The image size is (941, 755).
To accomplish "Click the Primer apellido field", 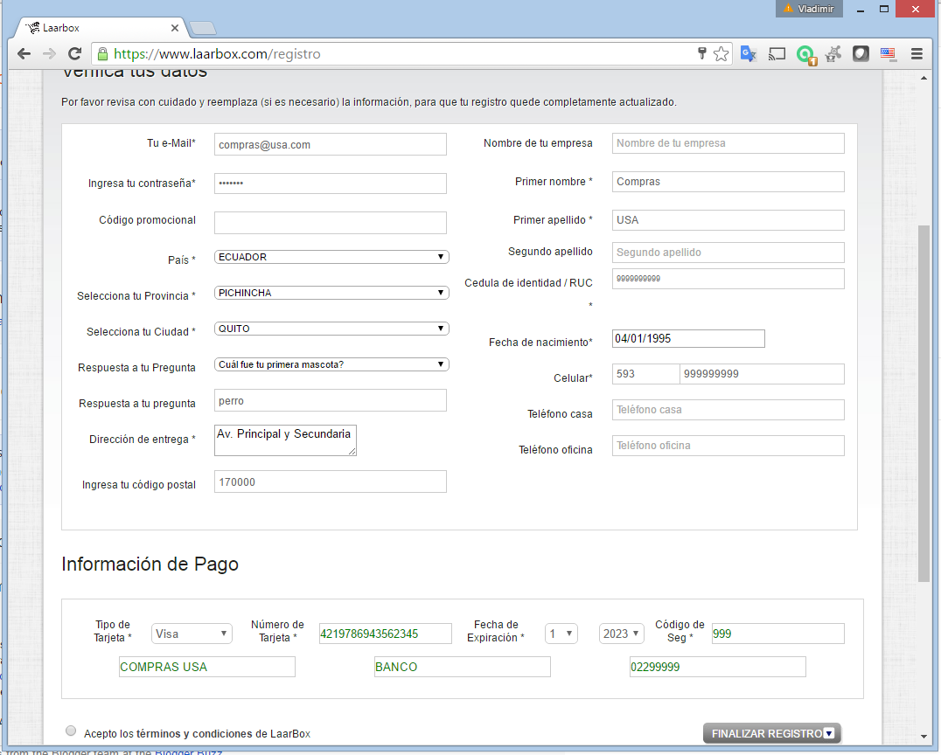I will [x=728, y=220].
